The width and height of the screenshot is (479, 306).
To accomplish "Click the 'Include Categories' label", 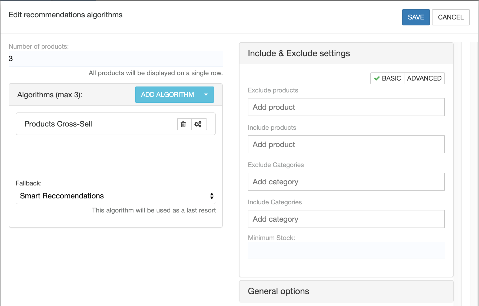I will pyautogui.click(x=275, y=202).
